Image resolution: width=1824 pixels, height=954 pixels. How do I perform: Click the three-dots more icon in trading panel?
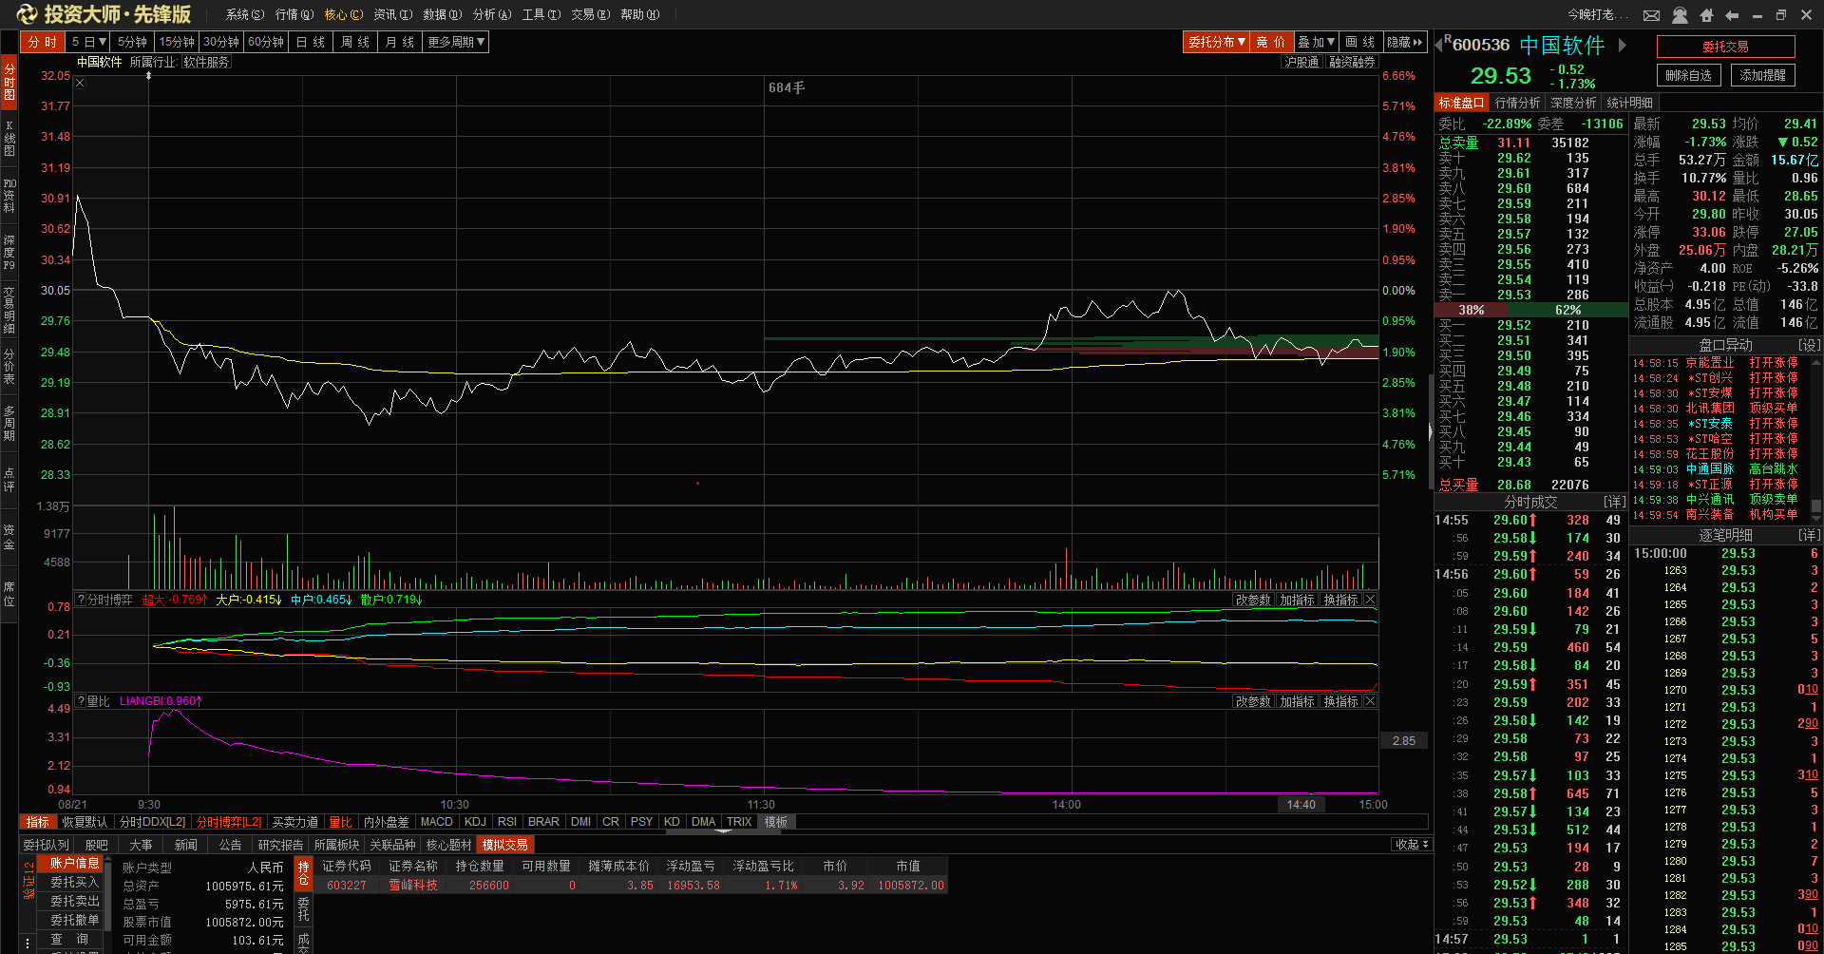click(x=28, y=944)
